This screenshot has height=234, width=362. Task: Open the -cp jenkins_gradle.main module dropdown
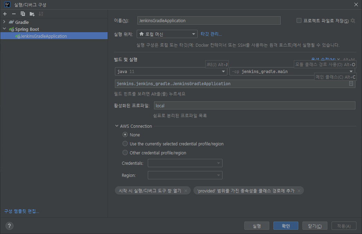pyautogui.click(x=292, y=71)
